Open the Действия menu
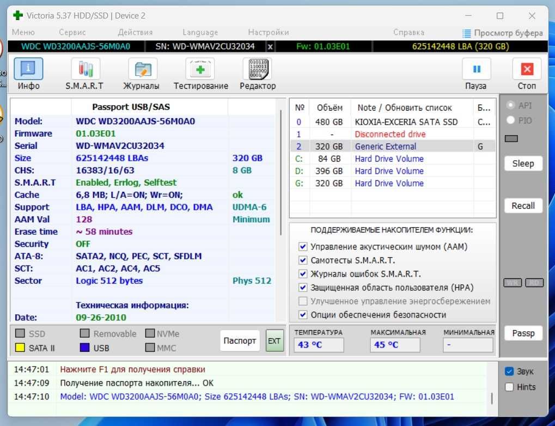Image resolution: width=555 pixels, height=426 pixels. pos(135,32)
